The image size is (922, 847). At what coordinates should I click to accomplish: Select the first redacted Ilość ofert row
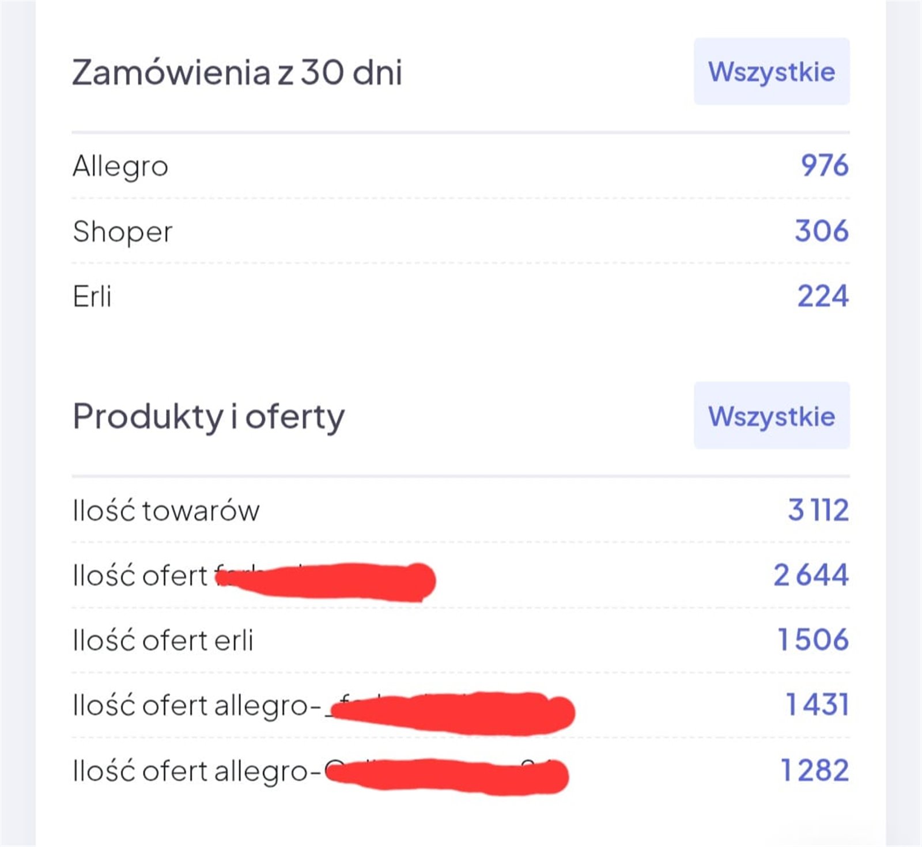point(460,575)
